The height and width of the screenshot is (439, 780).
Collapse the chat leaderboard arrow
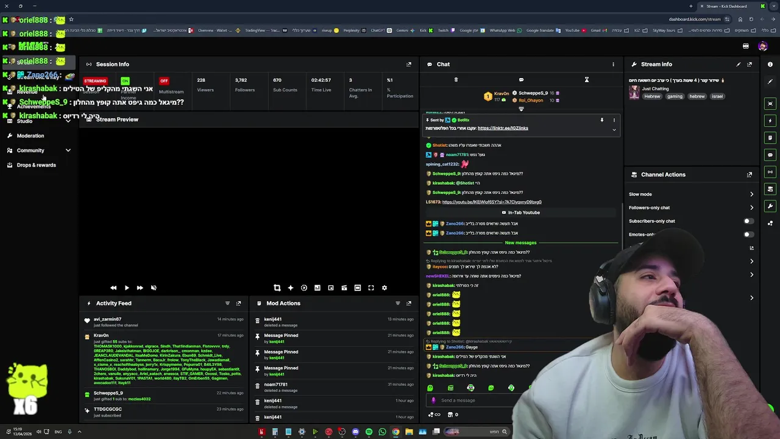click(x=521, y=109)
